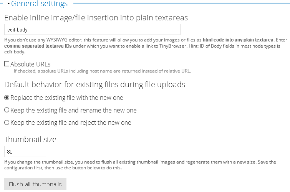290x192 pixels.
Task: Select the Replace existing file radio button
Action: (x=7, y=98)
